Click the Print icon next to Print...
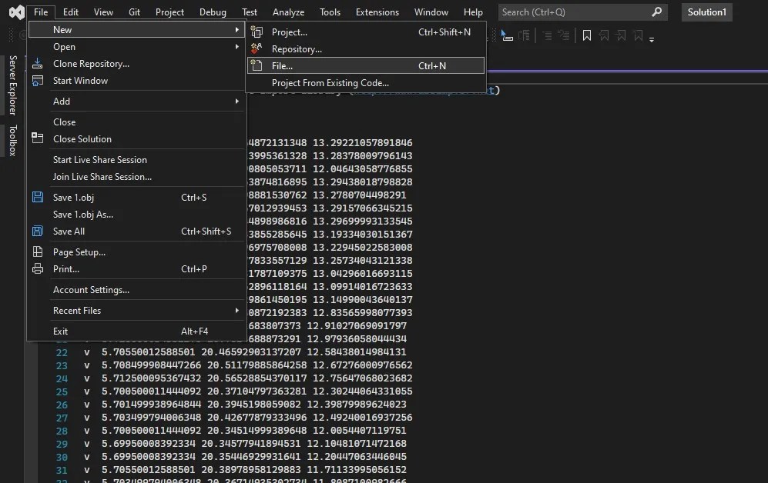 tap(38, 269)
